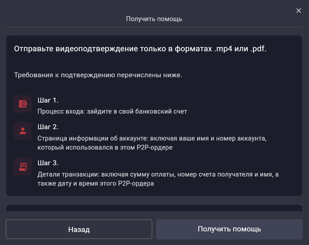The height and width of the screenshot is (245, 309).
Task: Click the person icon beside Шаг 2
Action: click(23, 131)
